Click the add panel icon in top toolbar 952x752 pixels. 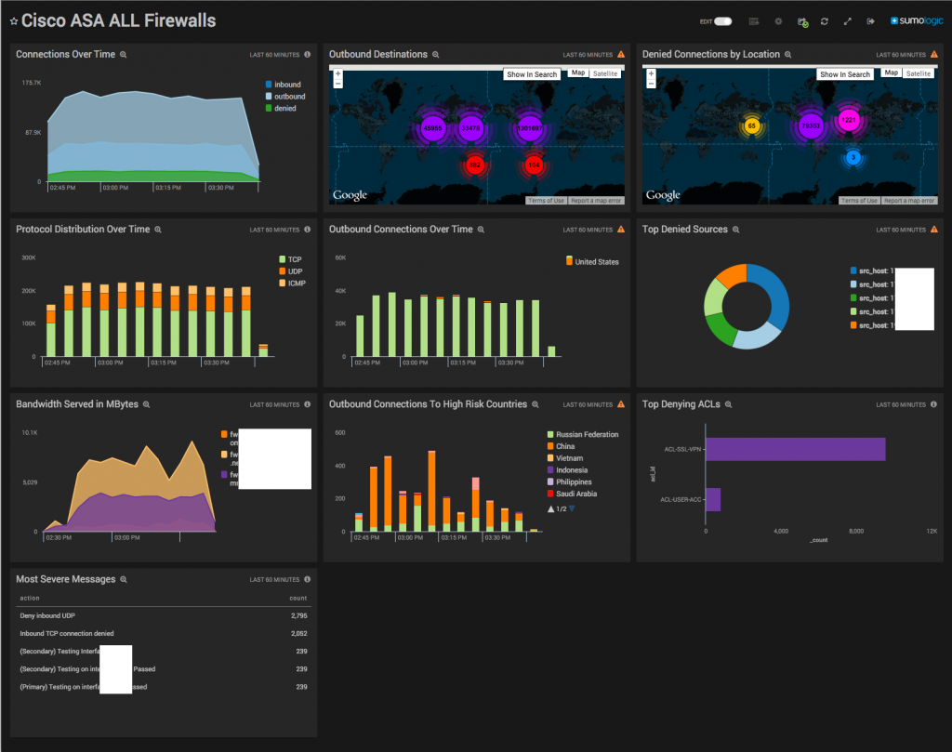754,21
